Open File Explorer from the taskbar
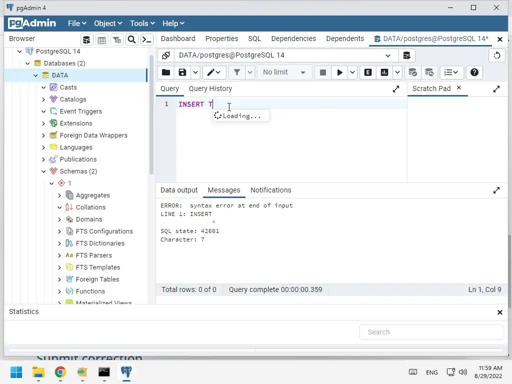 pos(38,372)
